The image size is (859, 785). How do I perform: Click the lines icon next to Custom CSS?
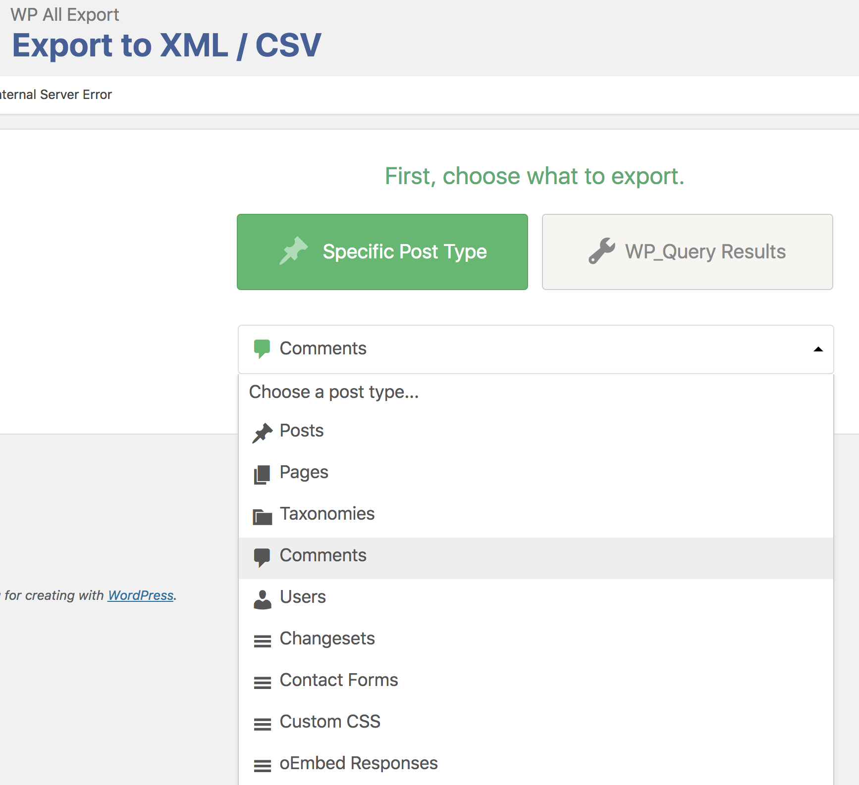pos(262,724)
